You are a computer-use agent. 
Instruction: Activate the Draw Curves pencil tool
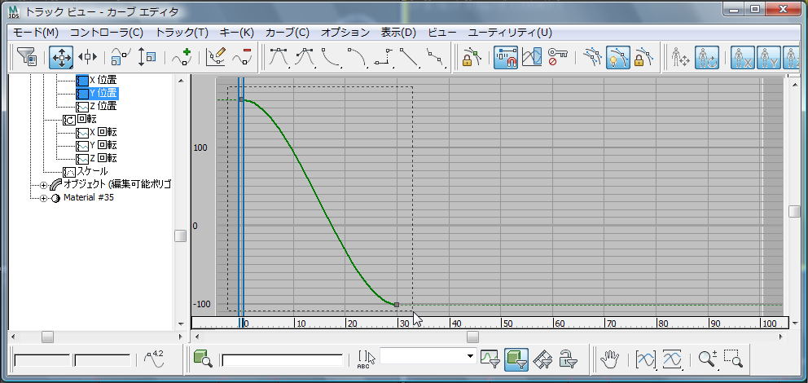[x=216, y=57]
